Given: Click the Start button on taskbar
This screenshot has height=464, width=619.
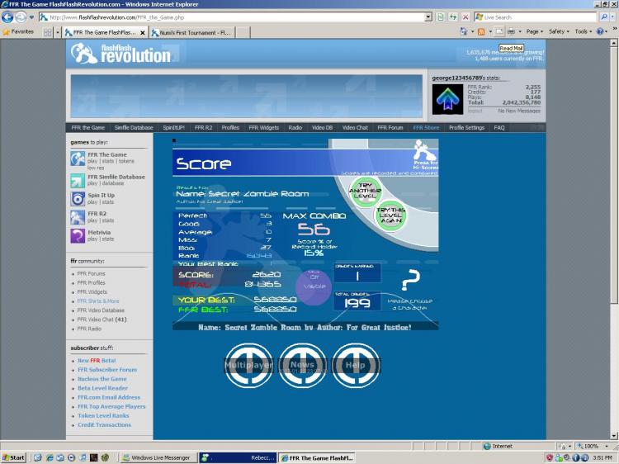Looking at the screenshot, I should click(13, 457).
